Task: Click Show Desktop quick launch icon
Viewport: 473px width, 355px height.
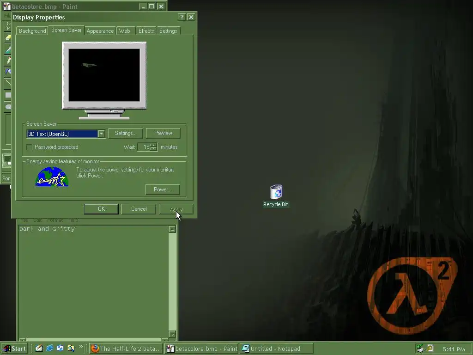Action: pyautogui.click(x=39, y=349)
